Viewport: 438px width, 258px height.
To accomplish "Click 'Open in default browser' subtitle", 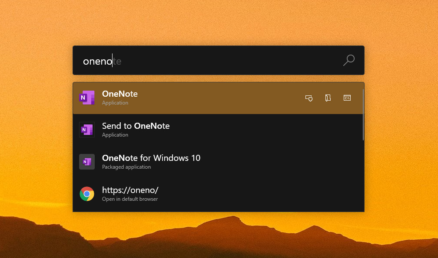I will click(130, 199).
